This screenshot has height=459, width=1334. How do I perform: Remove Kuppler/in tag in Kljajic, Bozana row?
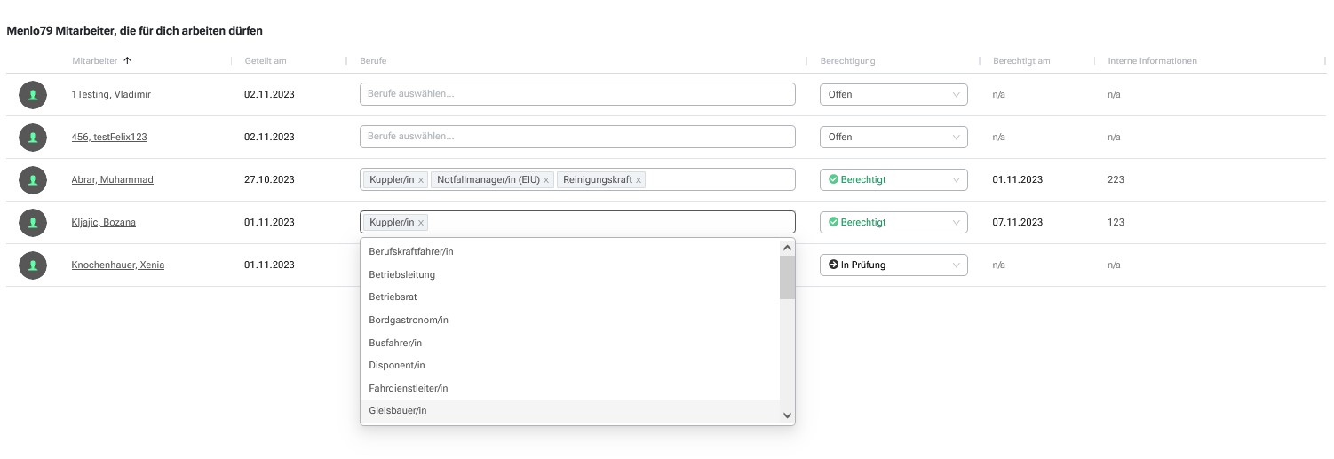(x=421, y=223)
